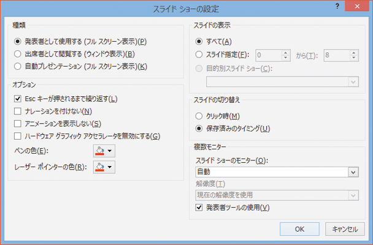
Task: Select 保存済みのタイミング radio button
Action: click(x=199, y=129)
